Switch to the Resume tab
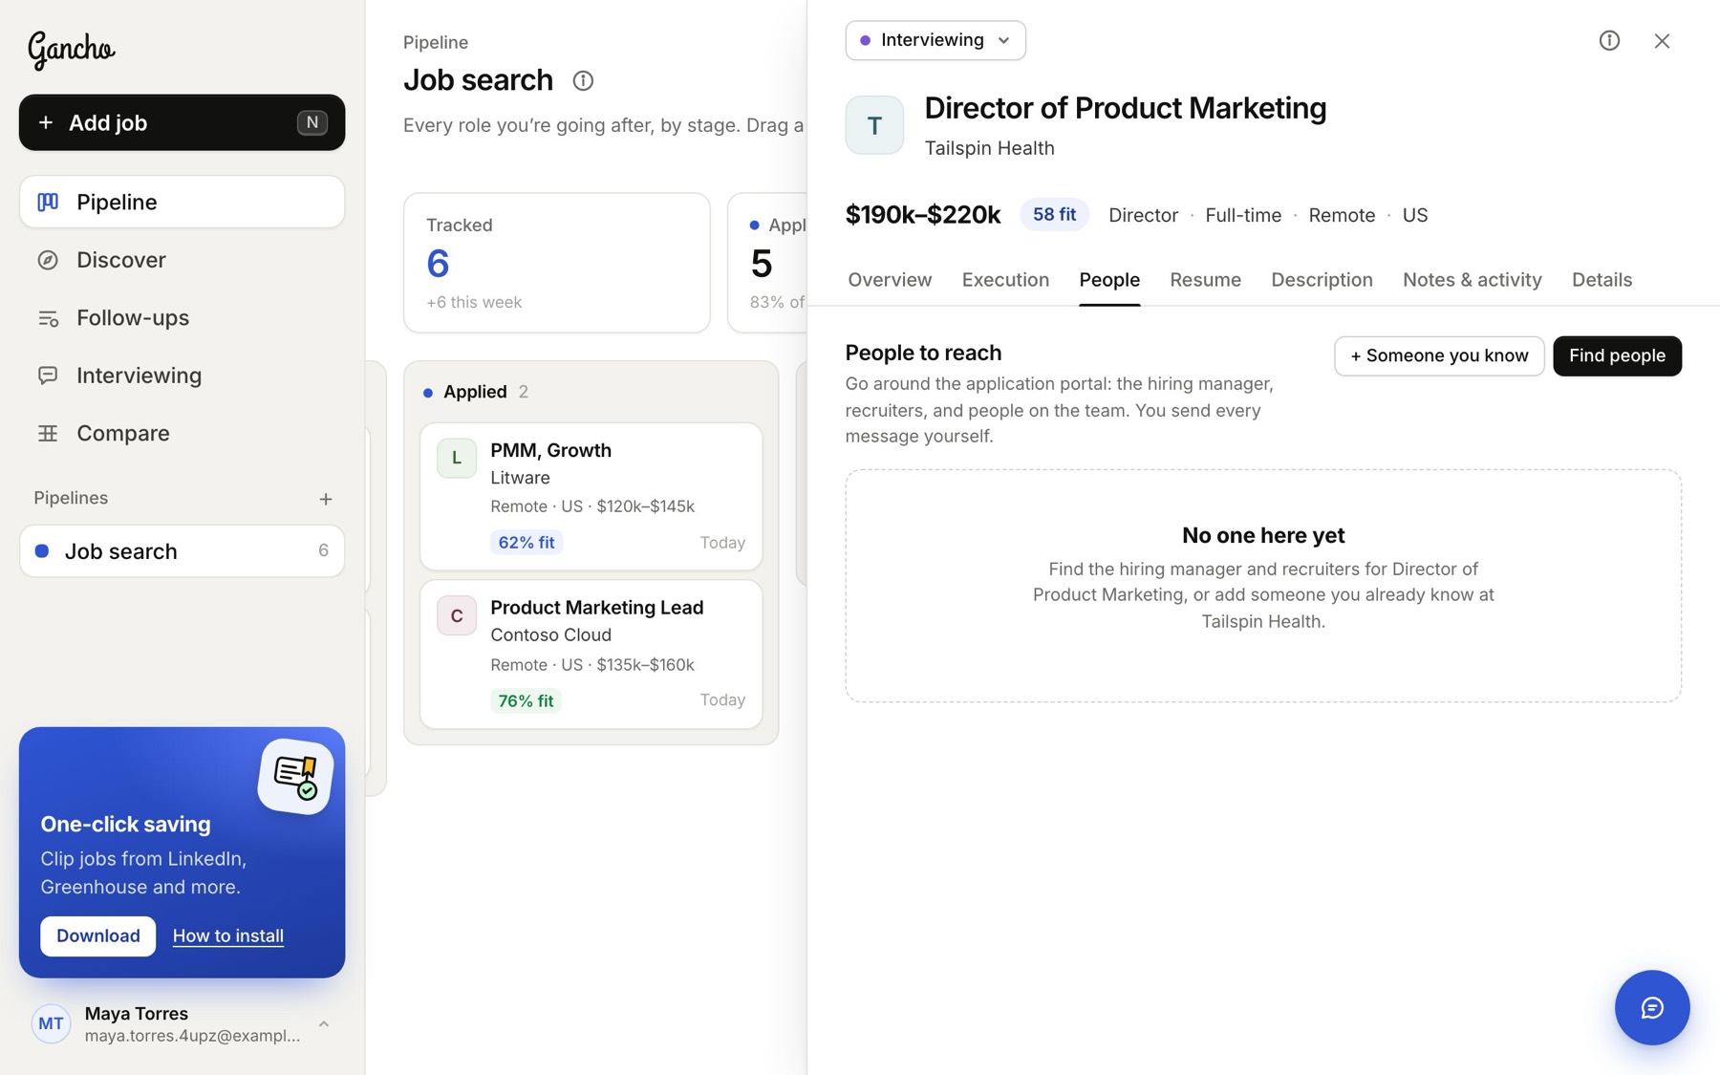This screenshot has width=1720, height=1075. pyautogui.click(x=1205, y=280)
